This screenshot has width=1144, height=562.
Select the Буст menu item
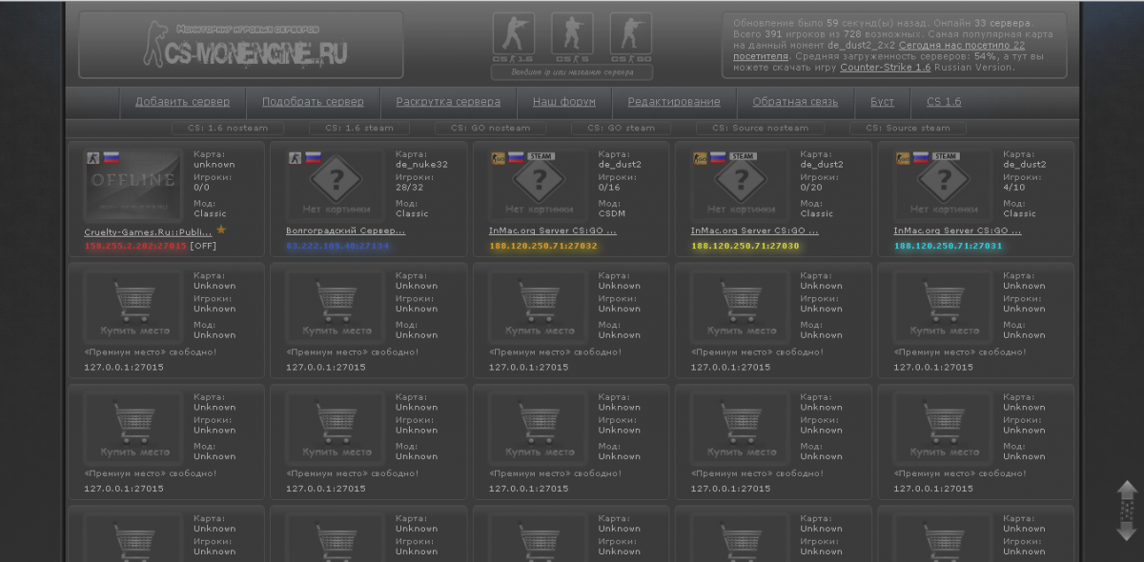pos(882,102)
